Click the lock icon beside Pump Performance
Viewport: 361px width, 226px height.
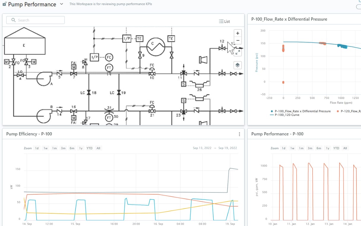coord(4,4)
